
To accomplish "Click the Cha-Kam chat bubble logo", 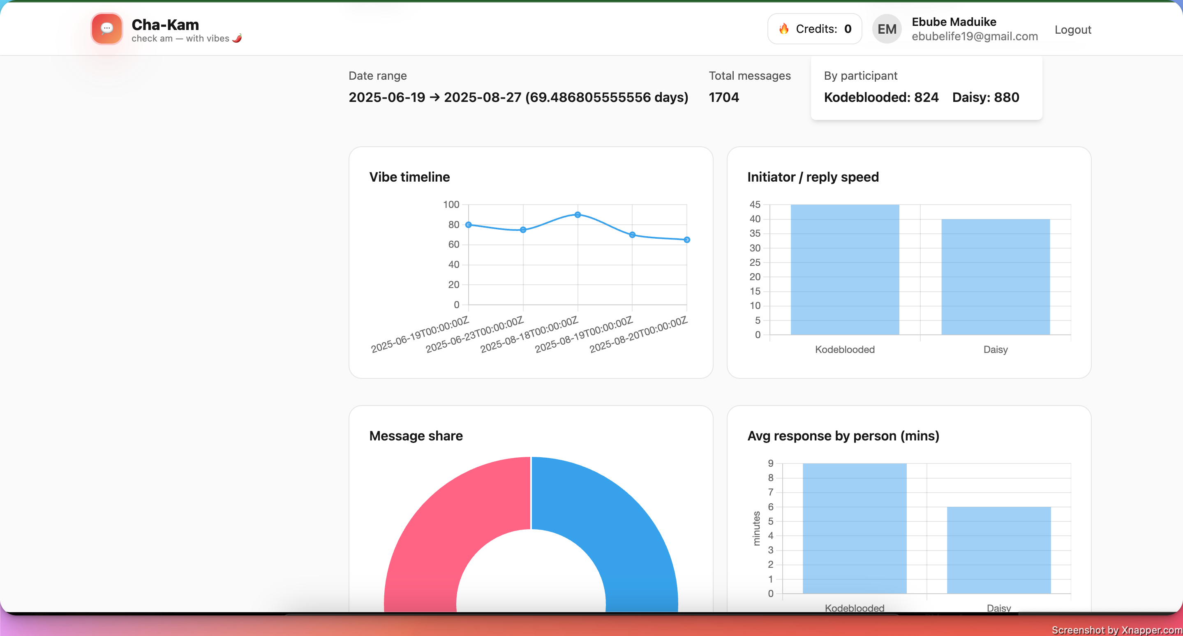I will [106, 29].
